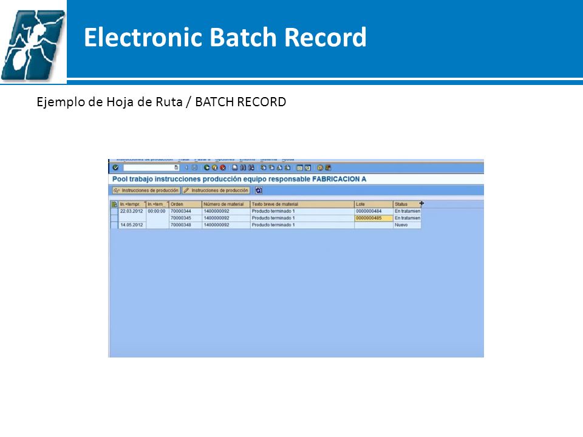Viewport: 583px width, 437px height.
Task: Click the time cell '00:00:00'
Action: (157, 211)
